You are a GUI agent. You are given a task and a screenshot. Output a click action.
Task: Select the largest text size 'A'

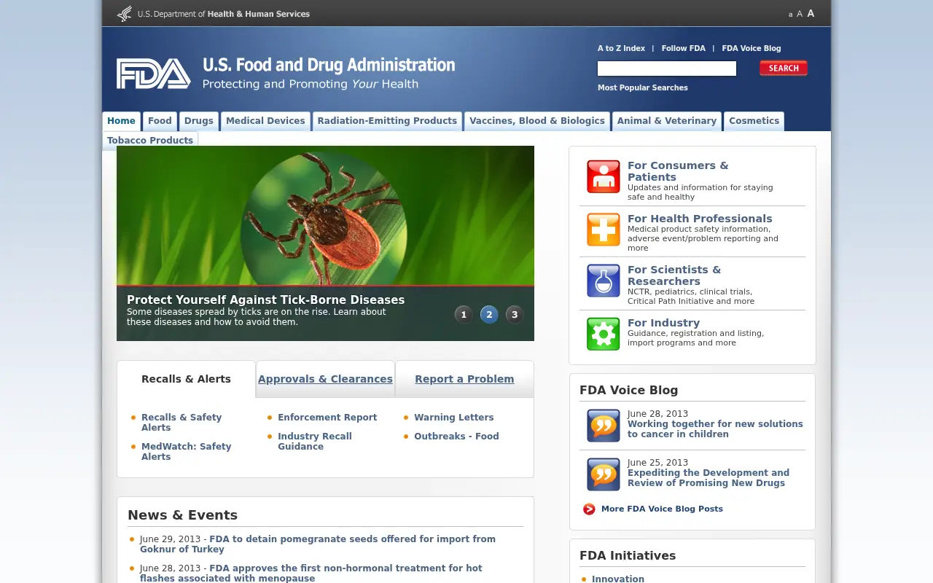[x=811, y=13]
